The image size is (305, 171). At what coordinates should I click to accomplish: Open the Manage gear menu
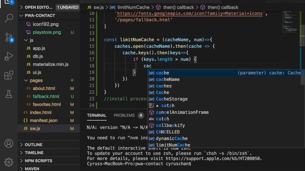9,162
